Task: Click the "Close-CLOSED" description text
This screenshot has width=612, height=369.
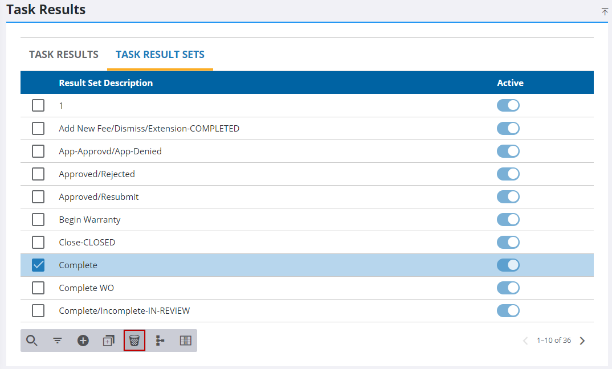Action: tap(87, 242)
